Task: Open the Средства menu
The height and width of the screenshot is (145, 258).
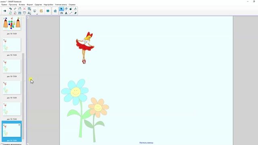Action: [38, 4]
